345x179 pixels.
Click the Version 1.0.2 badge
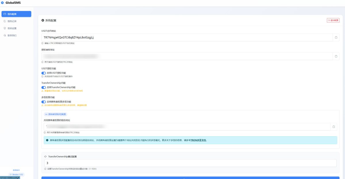pos(16,174)
